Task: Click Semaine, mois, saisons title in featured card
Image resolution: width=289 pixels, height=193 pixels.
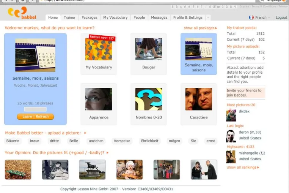Action: [36, 78]
